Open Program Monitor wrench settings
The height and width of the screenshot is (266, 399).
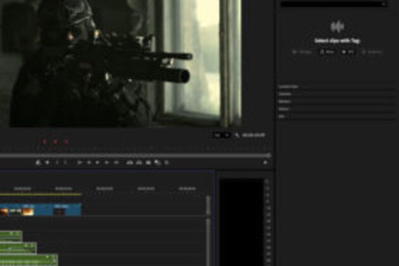coord(237,136)
